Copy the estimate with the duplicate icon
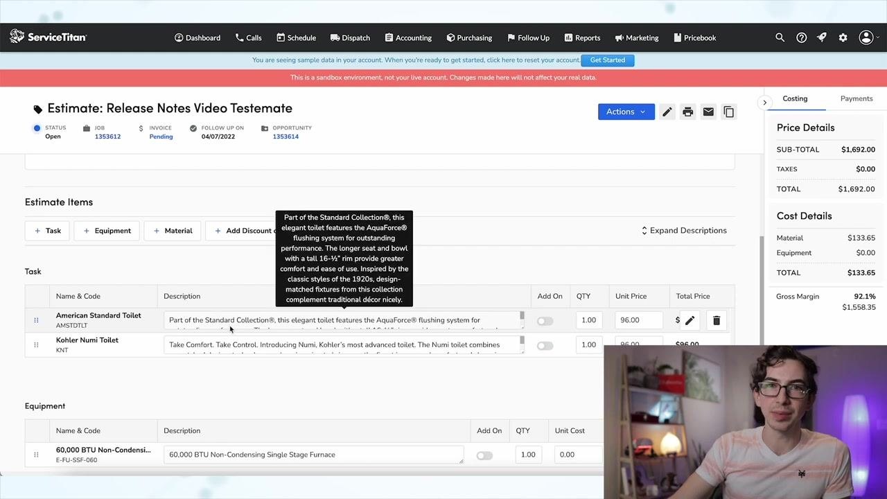 729,112
